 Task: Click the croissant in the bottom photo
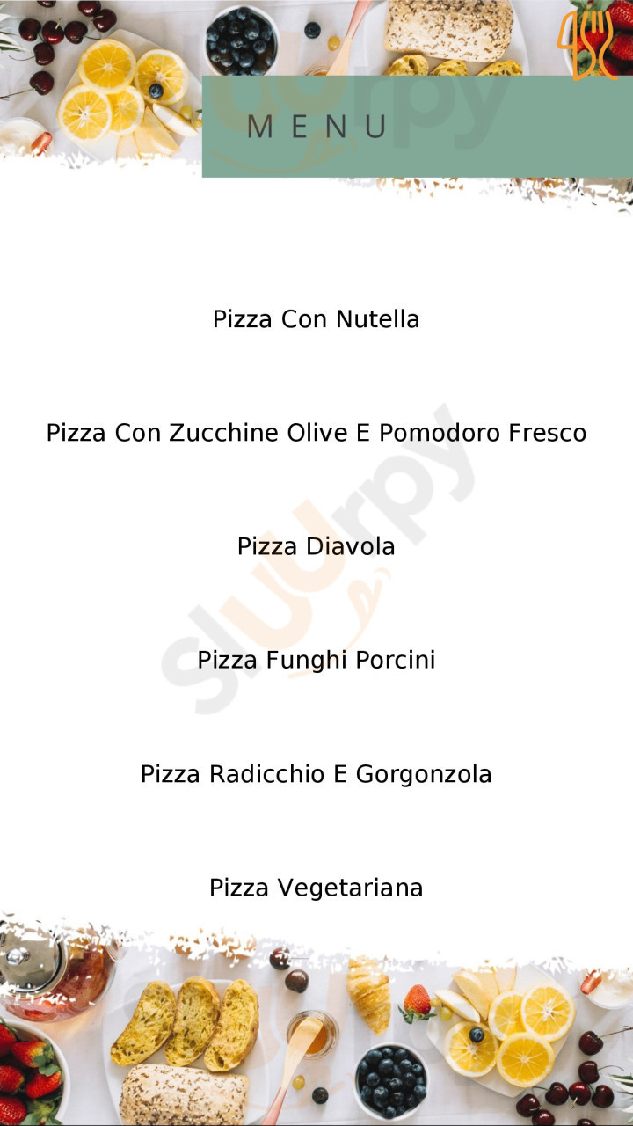(x=368, y=993)
